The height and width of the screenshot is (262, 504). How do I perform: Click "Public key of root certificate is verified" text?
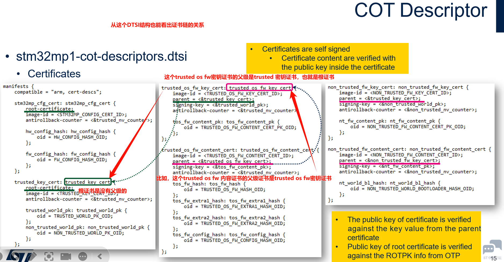coord(410,247)
